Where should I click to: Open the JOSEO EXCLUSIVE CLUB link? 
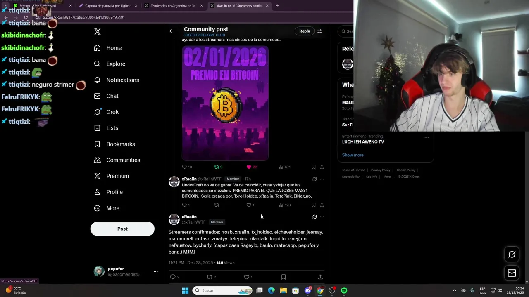pos(204,35)
